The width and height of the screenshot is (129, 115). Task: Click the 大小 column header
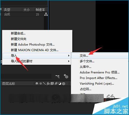tap(27, 10)
